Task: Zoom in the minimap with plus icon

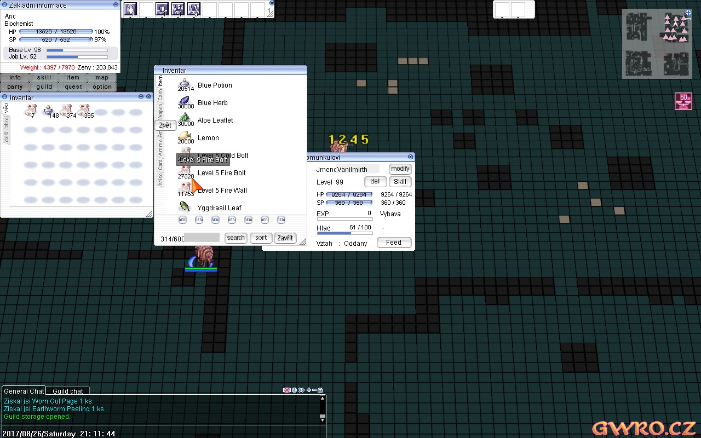Action: click(688, 13)
